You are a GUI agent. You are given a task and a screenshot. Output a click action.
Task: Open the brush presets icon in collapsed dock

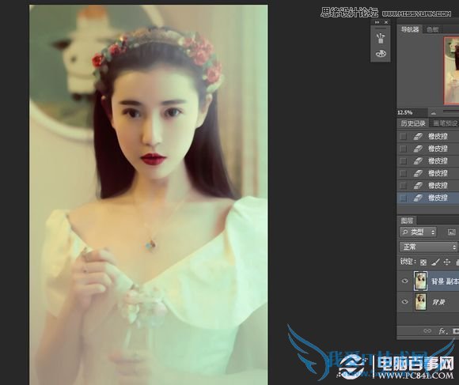(x=381, y=38)
